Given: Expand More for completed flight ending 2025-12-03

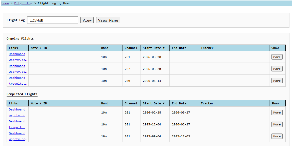Looking at the screenshot, I should pos(277,136).
